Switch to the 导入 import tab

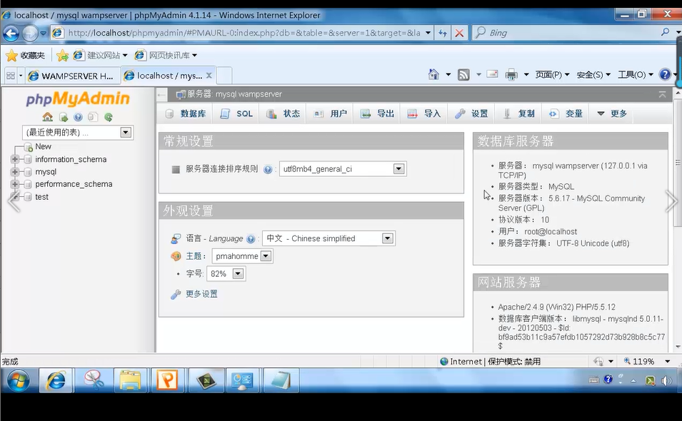(x=424, y=114)
